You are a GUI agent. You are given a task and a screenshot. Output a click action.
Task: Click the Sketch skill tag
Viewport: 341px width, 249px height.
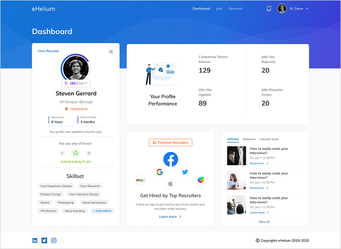[45, 203]
